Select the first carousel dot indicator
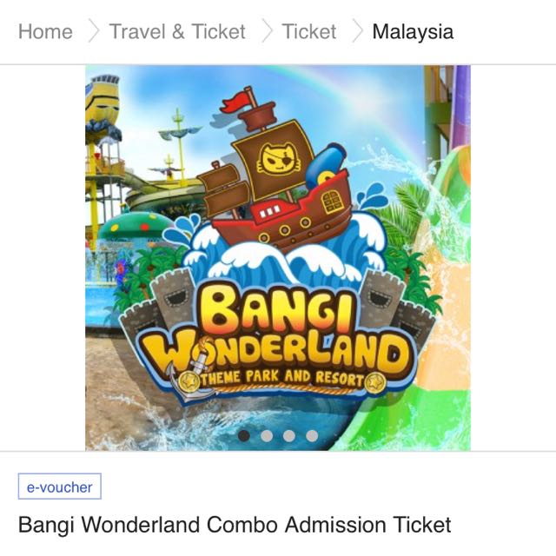Screen dimensions: 556x556 244,435
